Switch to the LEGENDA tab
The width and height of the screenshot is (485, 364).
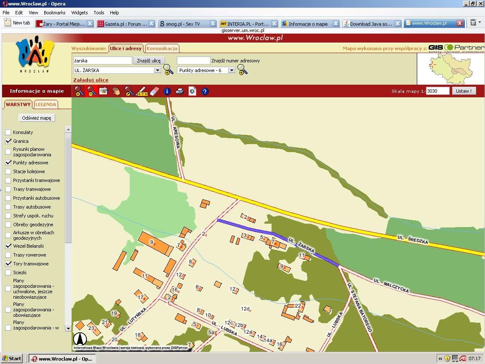45,104
